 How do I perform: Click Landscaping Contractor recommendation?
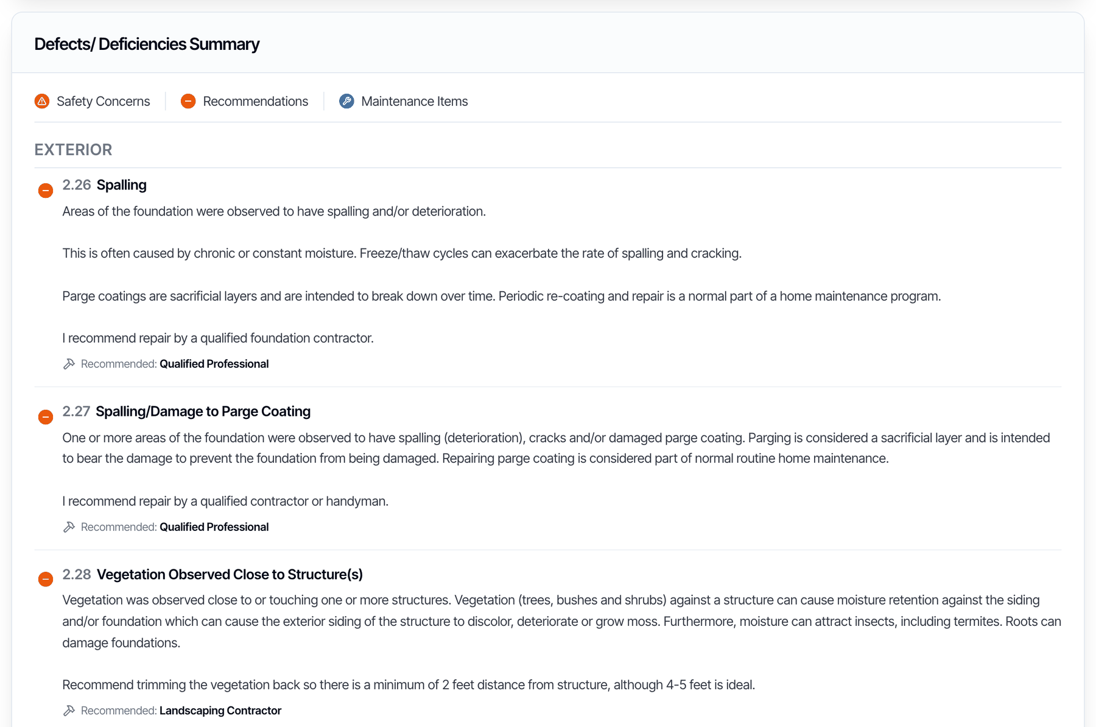tap(220, 711)
